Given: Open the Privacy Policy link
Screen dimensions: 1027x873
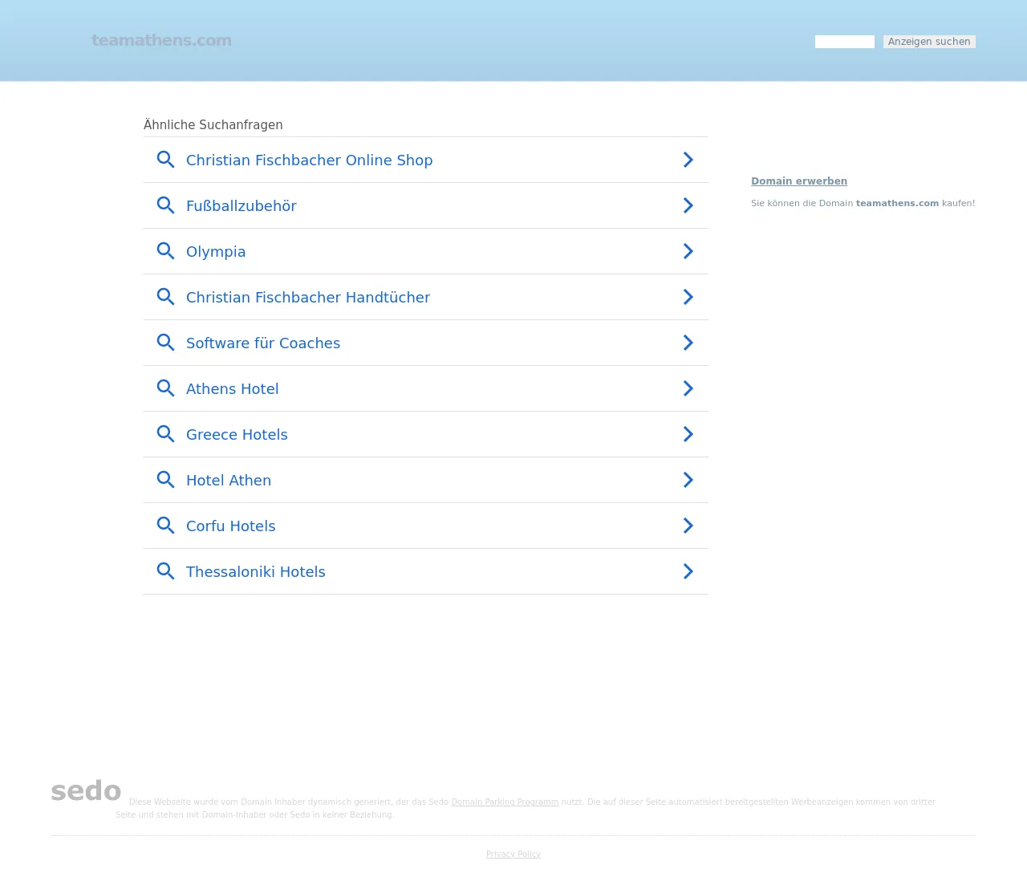Looking at the screenshot, I should tap(513, 854).
